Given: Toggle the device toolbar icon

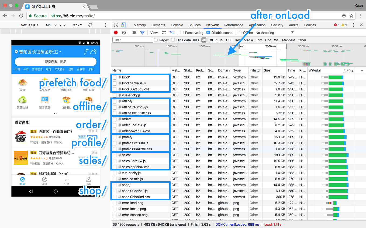Looking at the screenshot, I should (124, 25).
